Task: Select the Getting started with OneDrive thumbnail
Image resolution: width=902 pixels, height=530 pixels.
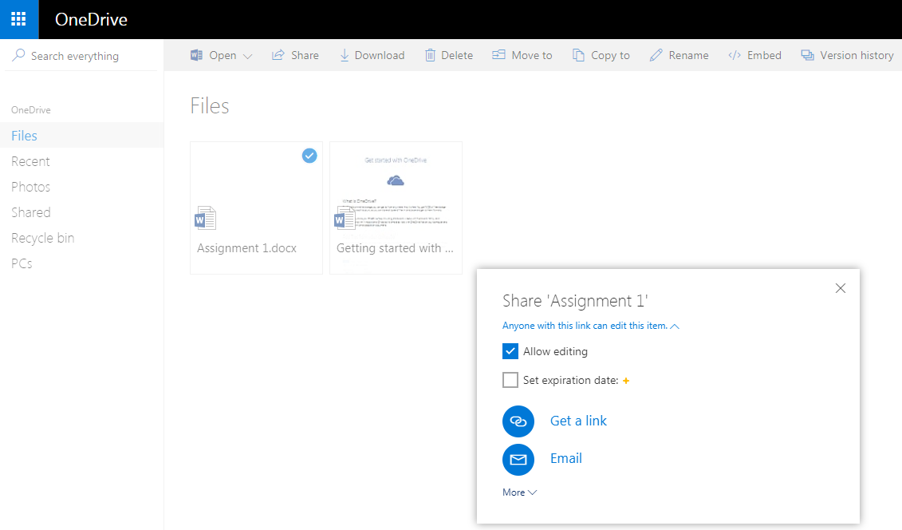Action: pos(396,208)
